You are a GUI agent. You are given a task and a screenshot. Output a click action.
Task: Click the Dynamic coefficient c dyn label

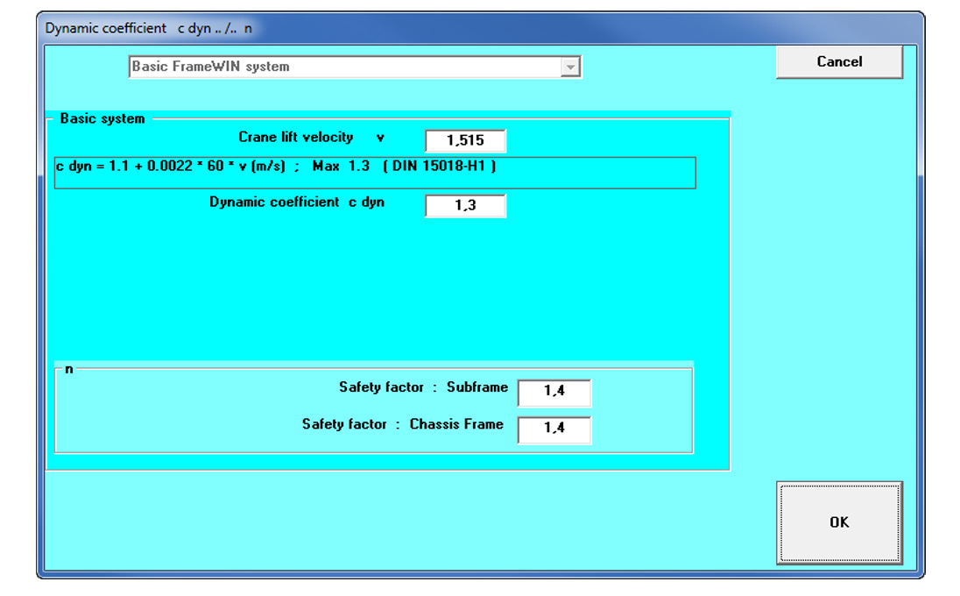tap(296, 202)
